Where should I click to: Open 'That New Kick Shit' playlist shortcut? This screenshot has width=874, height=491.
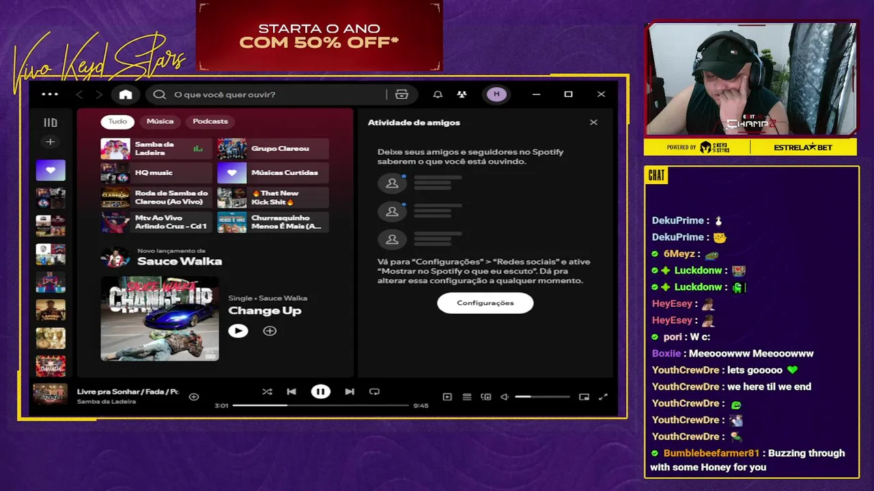click(x=273, y=198)
